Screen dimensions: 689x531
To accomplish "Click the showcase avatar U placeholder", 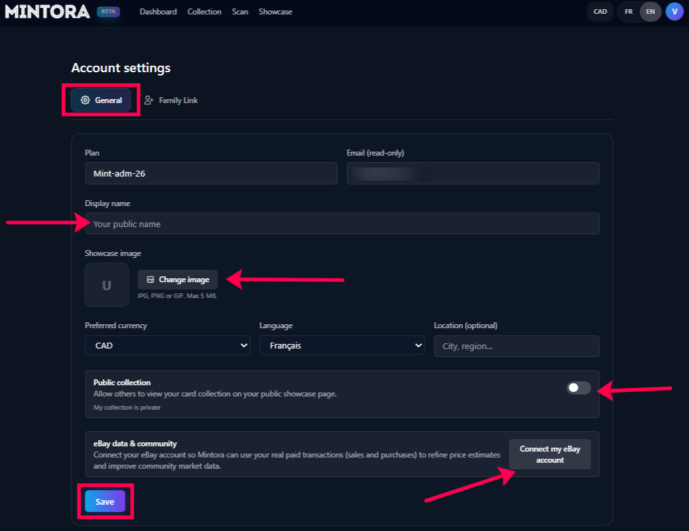I will pos(106,286).
